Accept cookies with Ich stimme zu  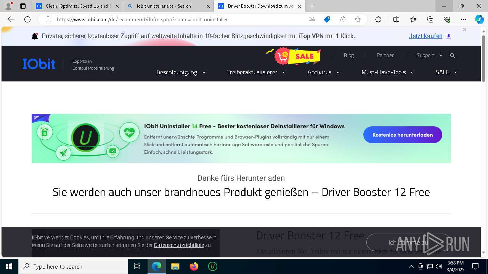[x=408, y=242]
